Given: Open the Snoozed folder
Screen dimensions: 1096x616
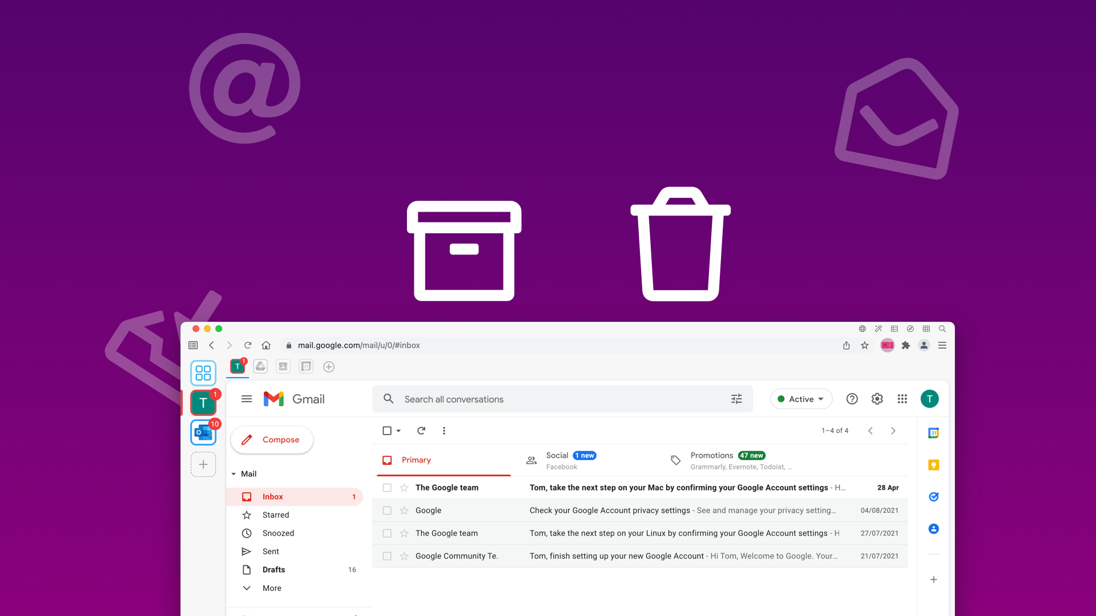Looking at the screenshot, I should tap(278, 533).
